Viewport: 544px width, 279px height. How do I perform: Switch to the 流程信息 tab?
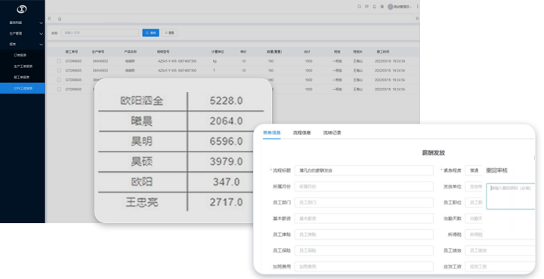click(x=301, y=133)
